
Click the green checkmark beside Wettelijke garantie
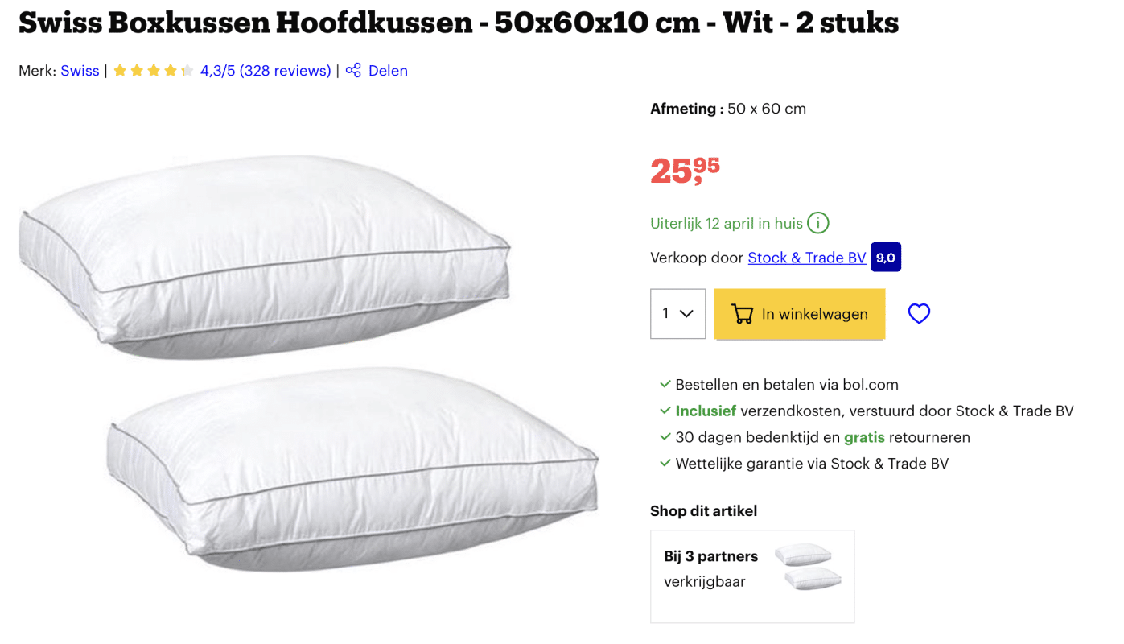coord(665,464)
